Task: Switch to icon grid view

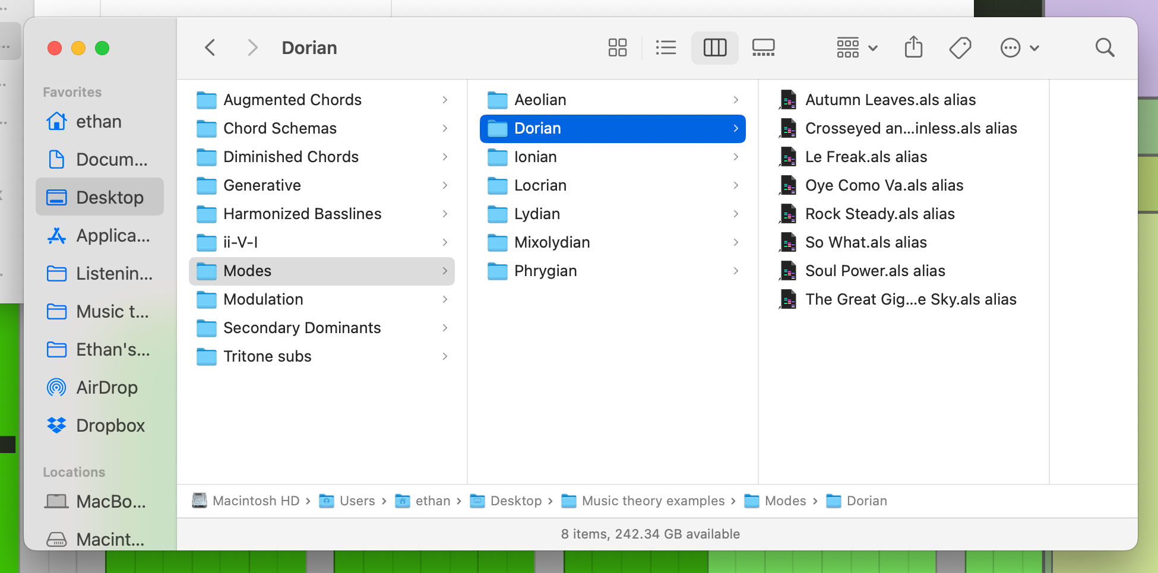Action: pos(617,48)
